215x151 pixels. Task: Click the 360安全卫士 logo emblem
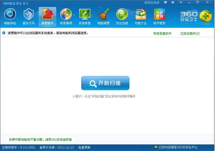(206, 16)
